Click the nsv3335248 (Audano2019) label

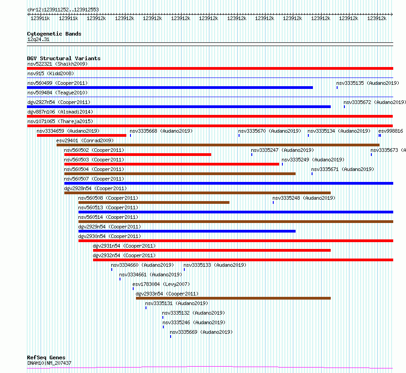tap(304, 198)
